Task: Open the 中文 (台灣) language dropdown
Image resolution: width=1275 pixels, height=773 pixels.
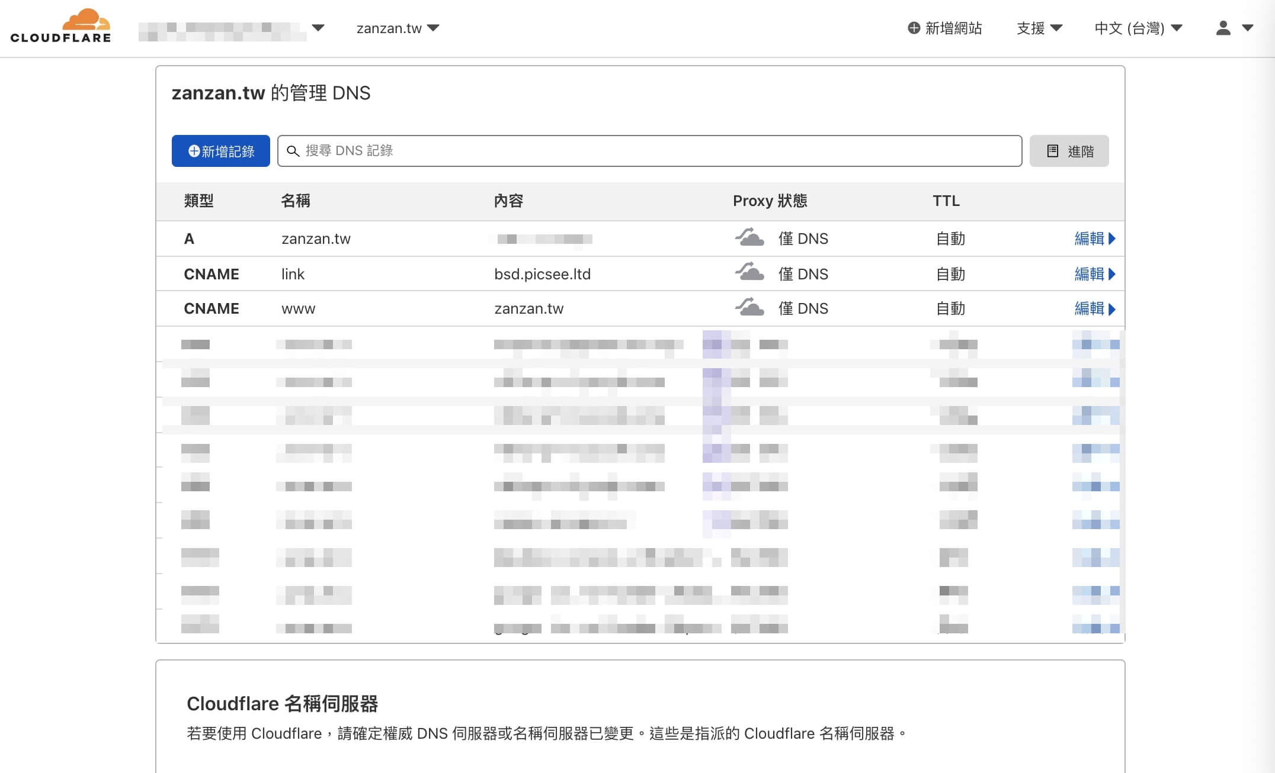Action: pyautogui.click(x=1138, y=28)
